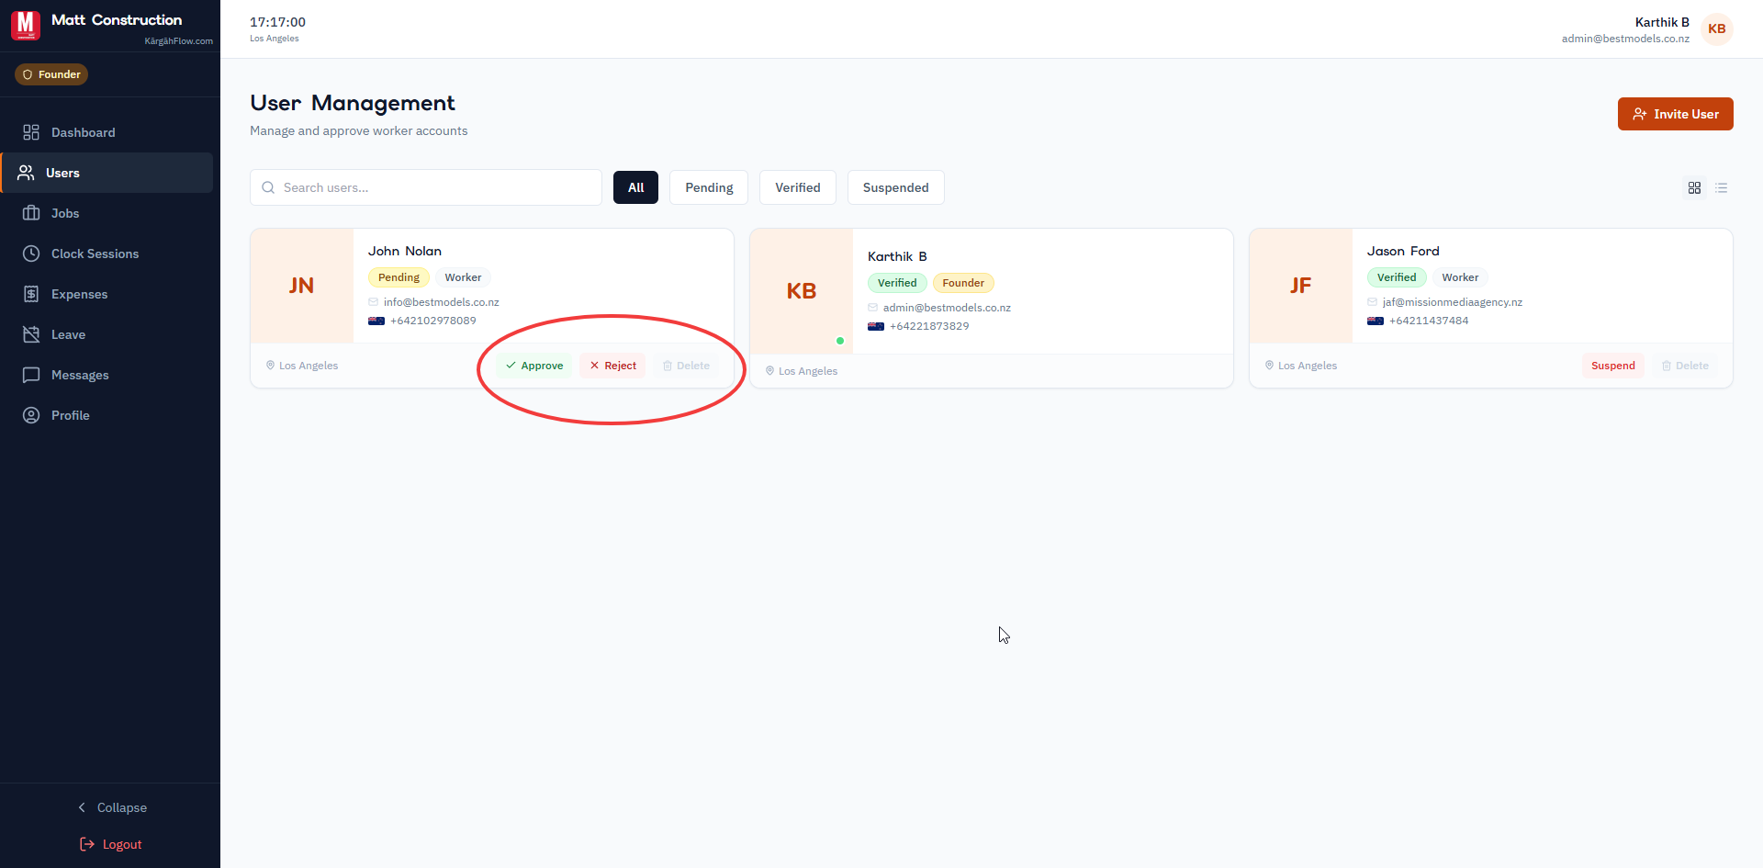Click John Nolan's Worker role badge
The width and height of the screenshot is (1763, 868).
[x=463, y=277]
